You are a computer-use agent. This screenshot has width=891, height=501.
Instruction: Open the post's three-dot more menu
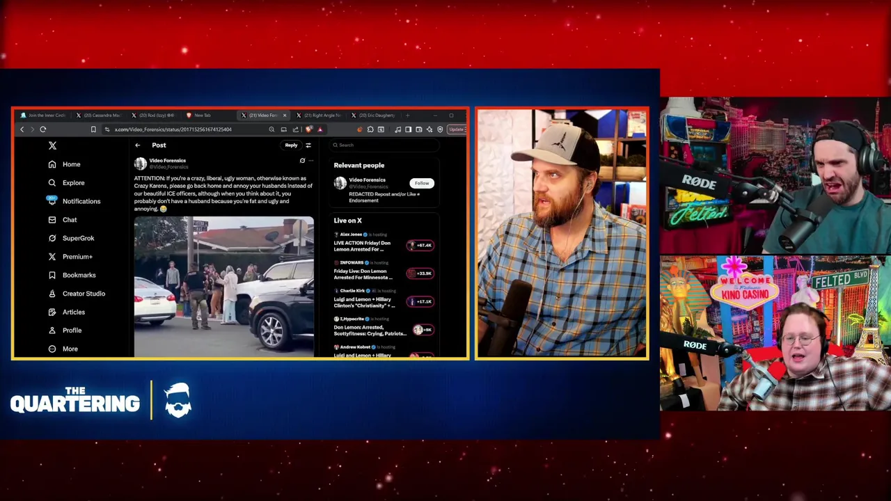click(x=310, y=161)
